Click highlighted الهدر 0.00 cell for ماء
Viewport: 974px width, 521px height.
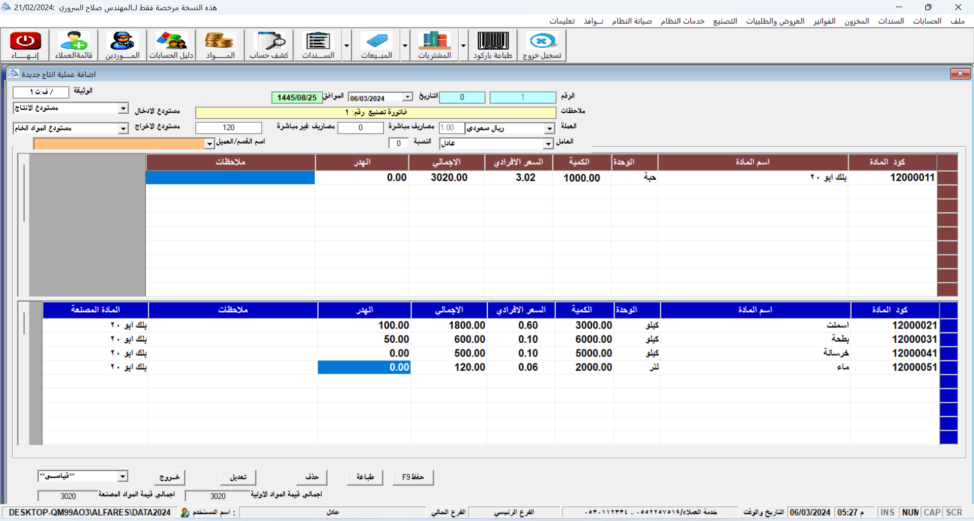(364, 367)
